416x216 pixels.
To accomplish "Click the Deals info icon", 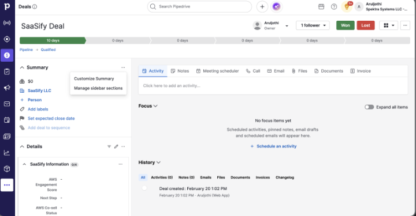I will pos(35,6).
